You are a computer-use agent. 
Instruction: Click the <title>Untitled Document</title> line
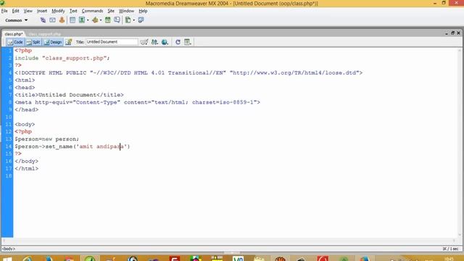70,95
